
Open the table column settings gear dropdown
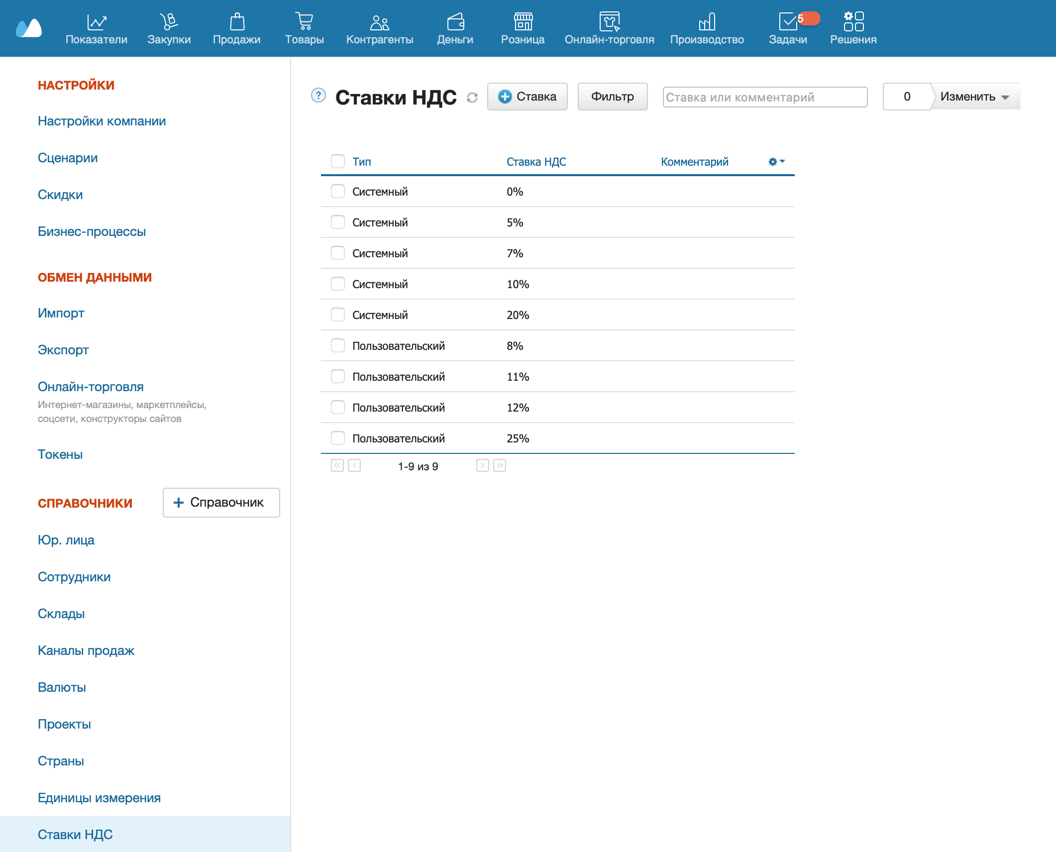pyautogui.click(x=776, y=162)
